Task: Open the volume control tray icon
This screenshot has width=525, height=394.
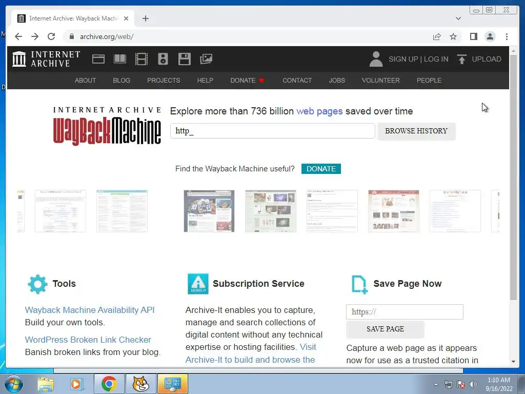Action: 473,384
